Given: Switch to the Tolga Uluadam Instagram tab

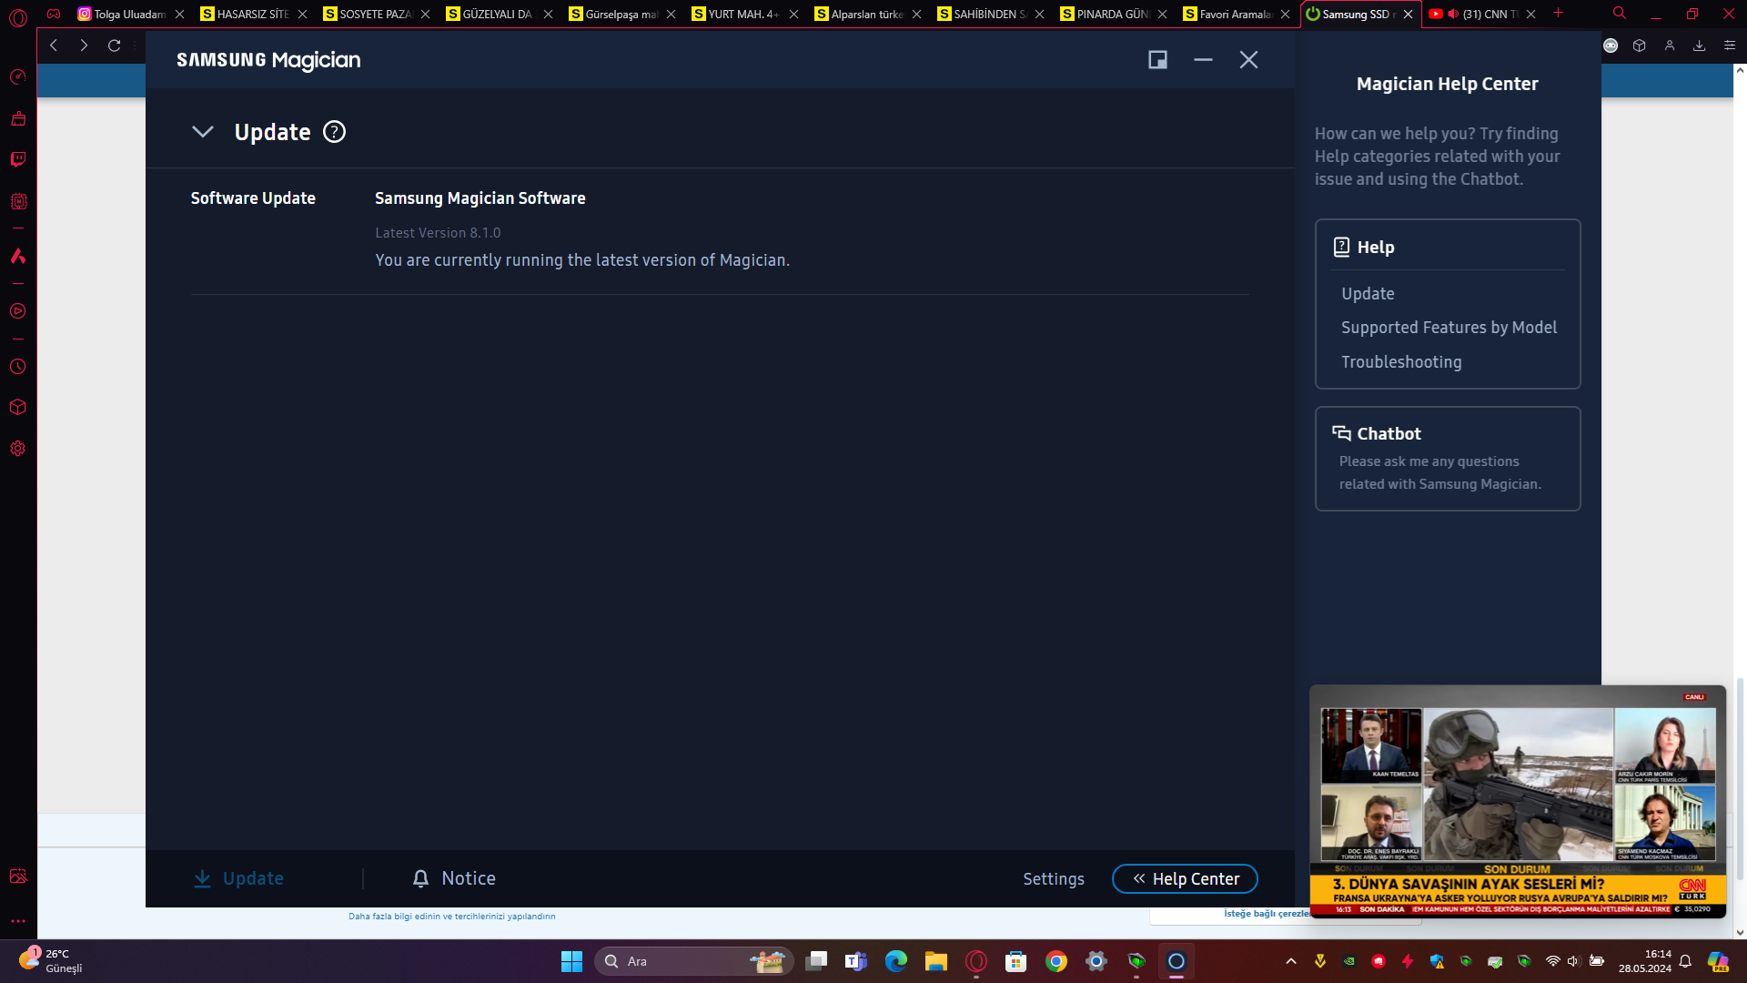Looking at the screenshot, I should coord(128,15).
